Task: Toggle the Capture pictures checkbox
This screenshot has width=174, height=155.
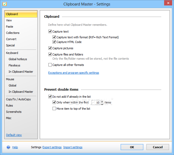Action: pyautogui.click(x=50, y=48)
